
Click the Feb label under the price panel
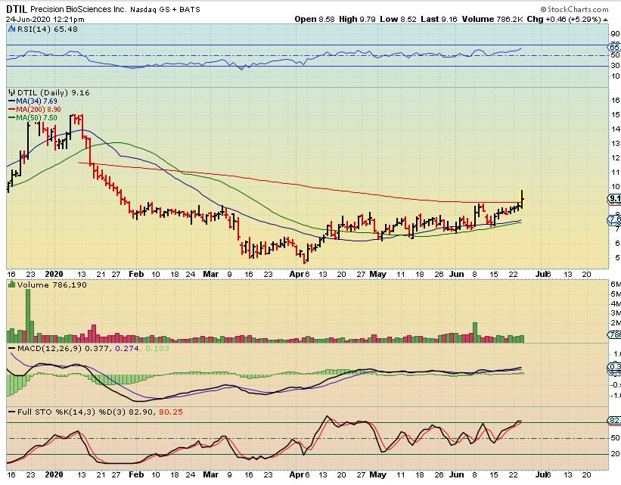pyautogui.click(x=136, y=274)
